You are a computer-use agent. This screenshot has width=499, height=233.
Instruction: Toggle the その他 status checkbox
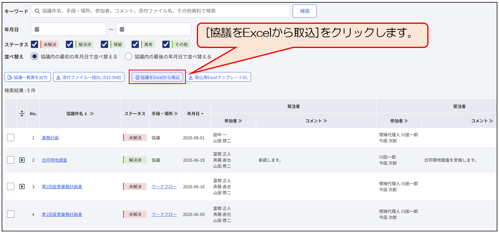[166, 44]
